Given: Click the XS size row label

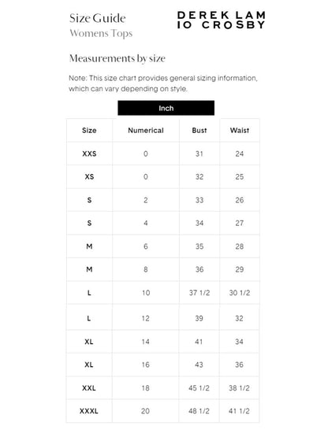Looking at the screenshot, I should [x=89, y=176].
